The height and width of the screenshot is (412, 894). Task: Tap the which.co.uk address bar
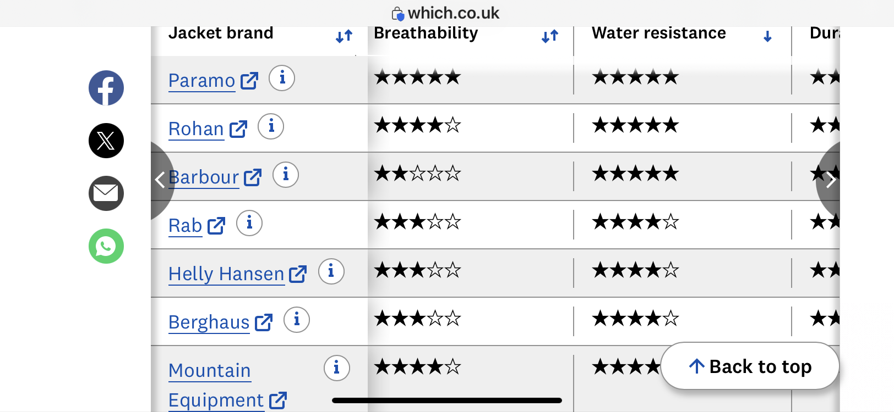(446, 13)
